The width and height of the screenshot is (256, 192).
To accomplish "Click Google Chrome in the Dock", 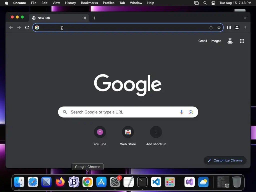I will pos(87,182).
